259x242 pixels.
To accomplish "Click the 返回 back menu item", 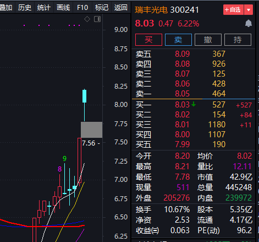I will (x=121, y=8).
